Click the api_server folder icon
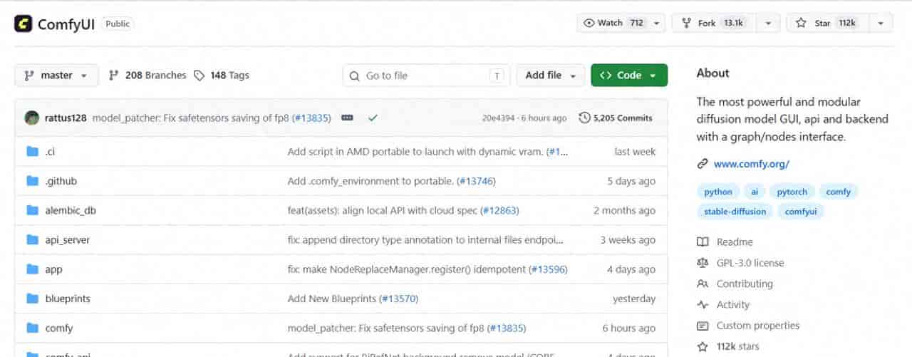The image size is (912, 357). [x=32, y=239]
